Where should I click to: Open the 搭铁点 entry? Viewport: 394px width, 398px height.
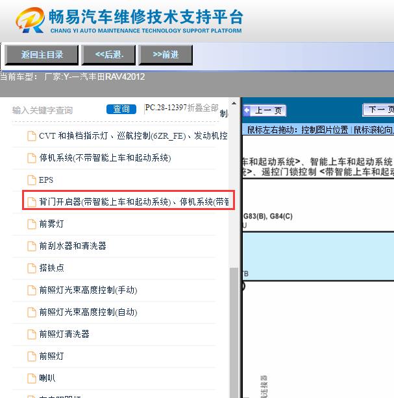point(51,268)
